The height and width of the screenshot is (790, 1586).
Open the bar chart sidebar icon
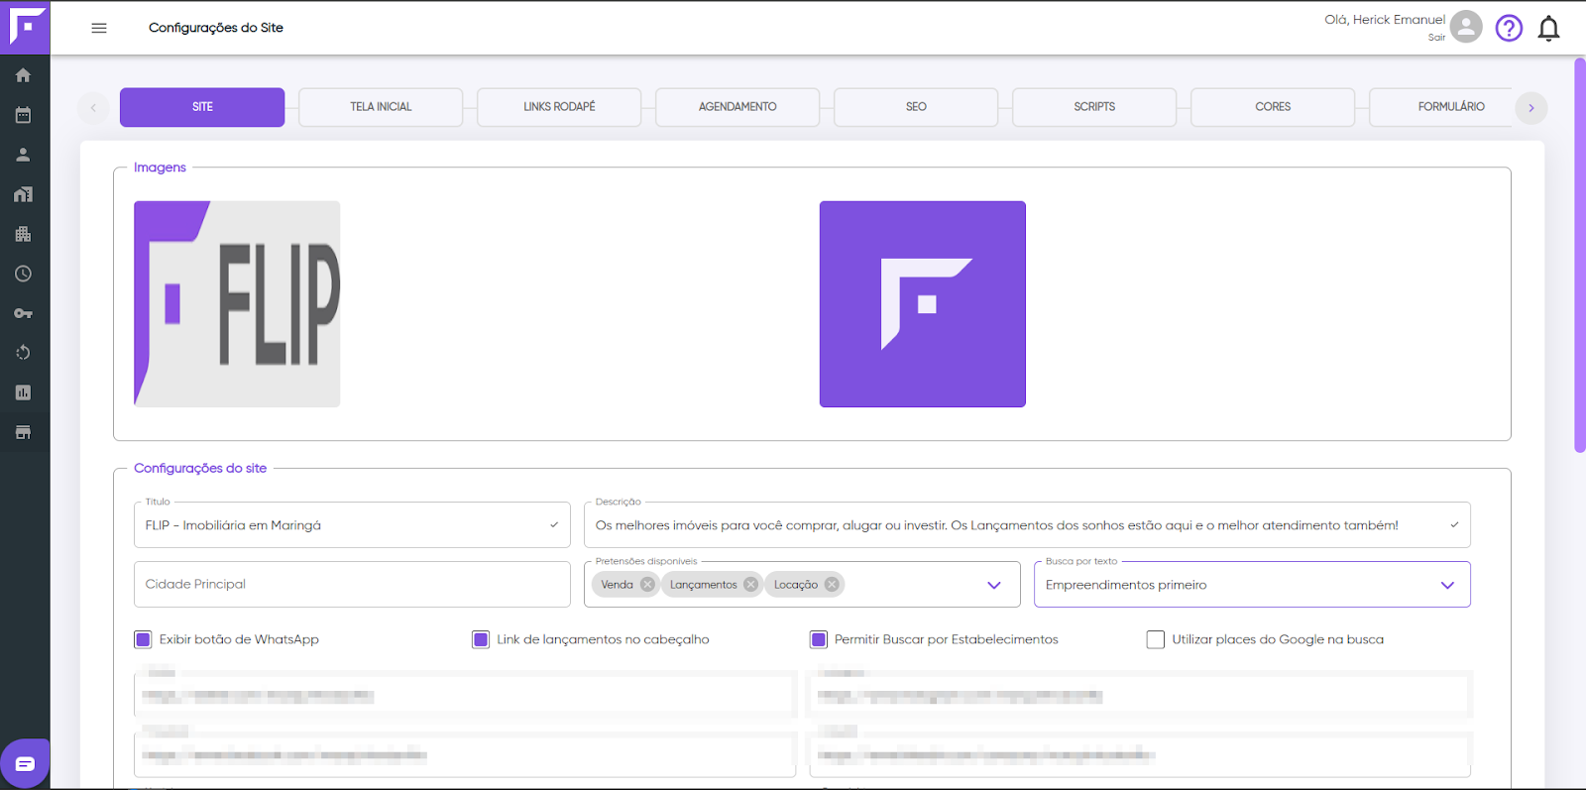click(x=23, y=393)
